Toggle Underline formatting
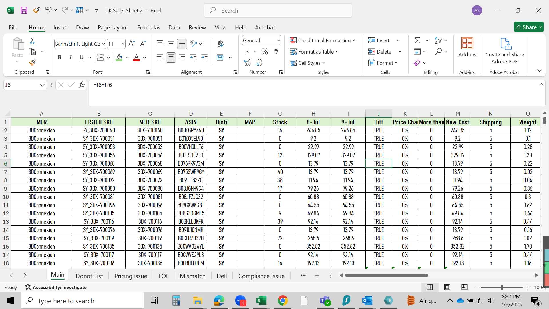The height and width of the screenshot is (309, 549). (x=81, y=57)
